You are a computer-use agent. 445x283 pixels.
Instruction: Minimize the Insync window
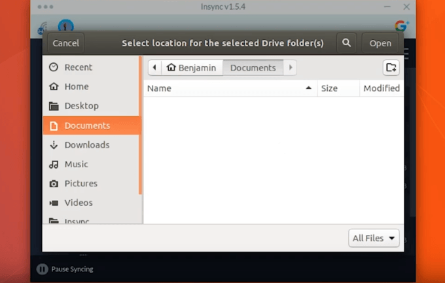click(387, 7)
